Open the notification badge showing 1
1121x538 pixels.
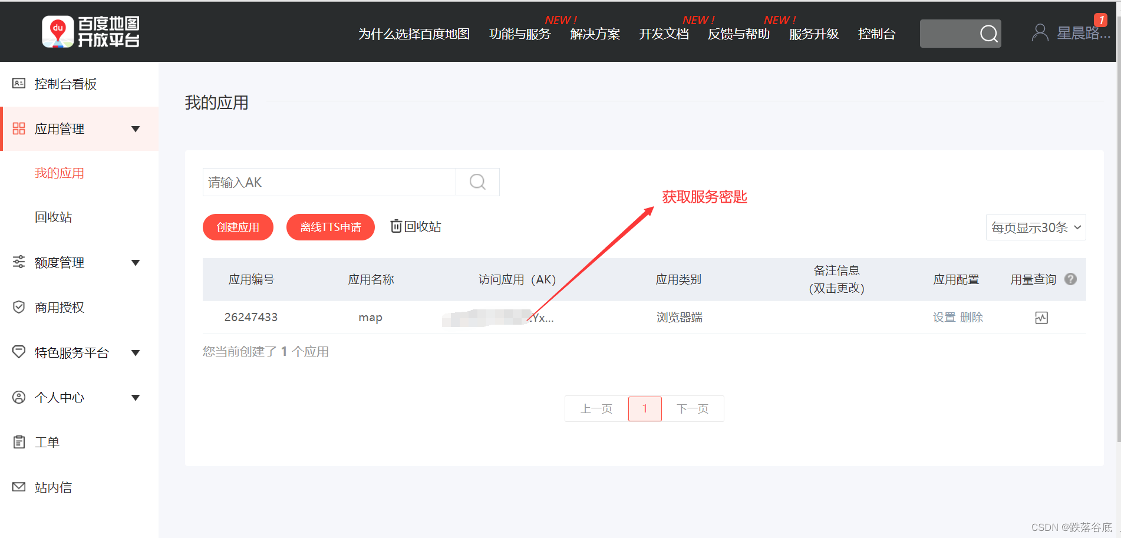pos(1100,20)
